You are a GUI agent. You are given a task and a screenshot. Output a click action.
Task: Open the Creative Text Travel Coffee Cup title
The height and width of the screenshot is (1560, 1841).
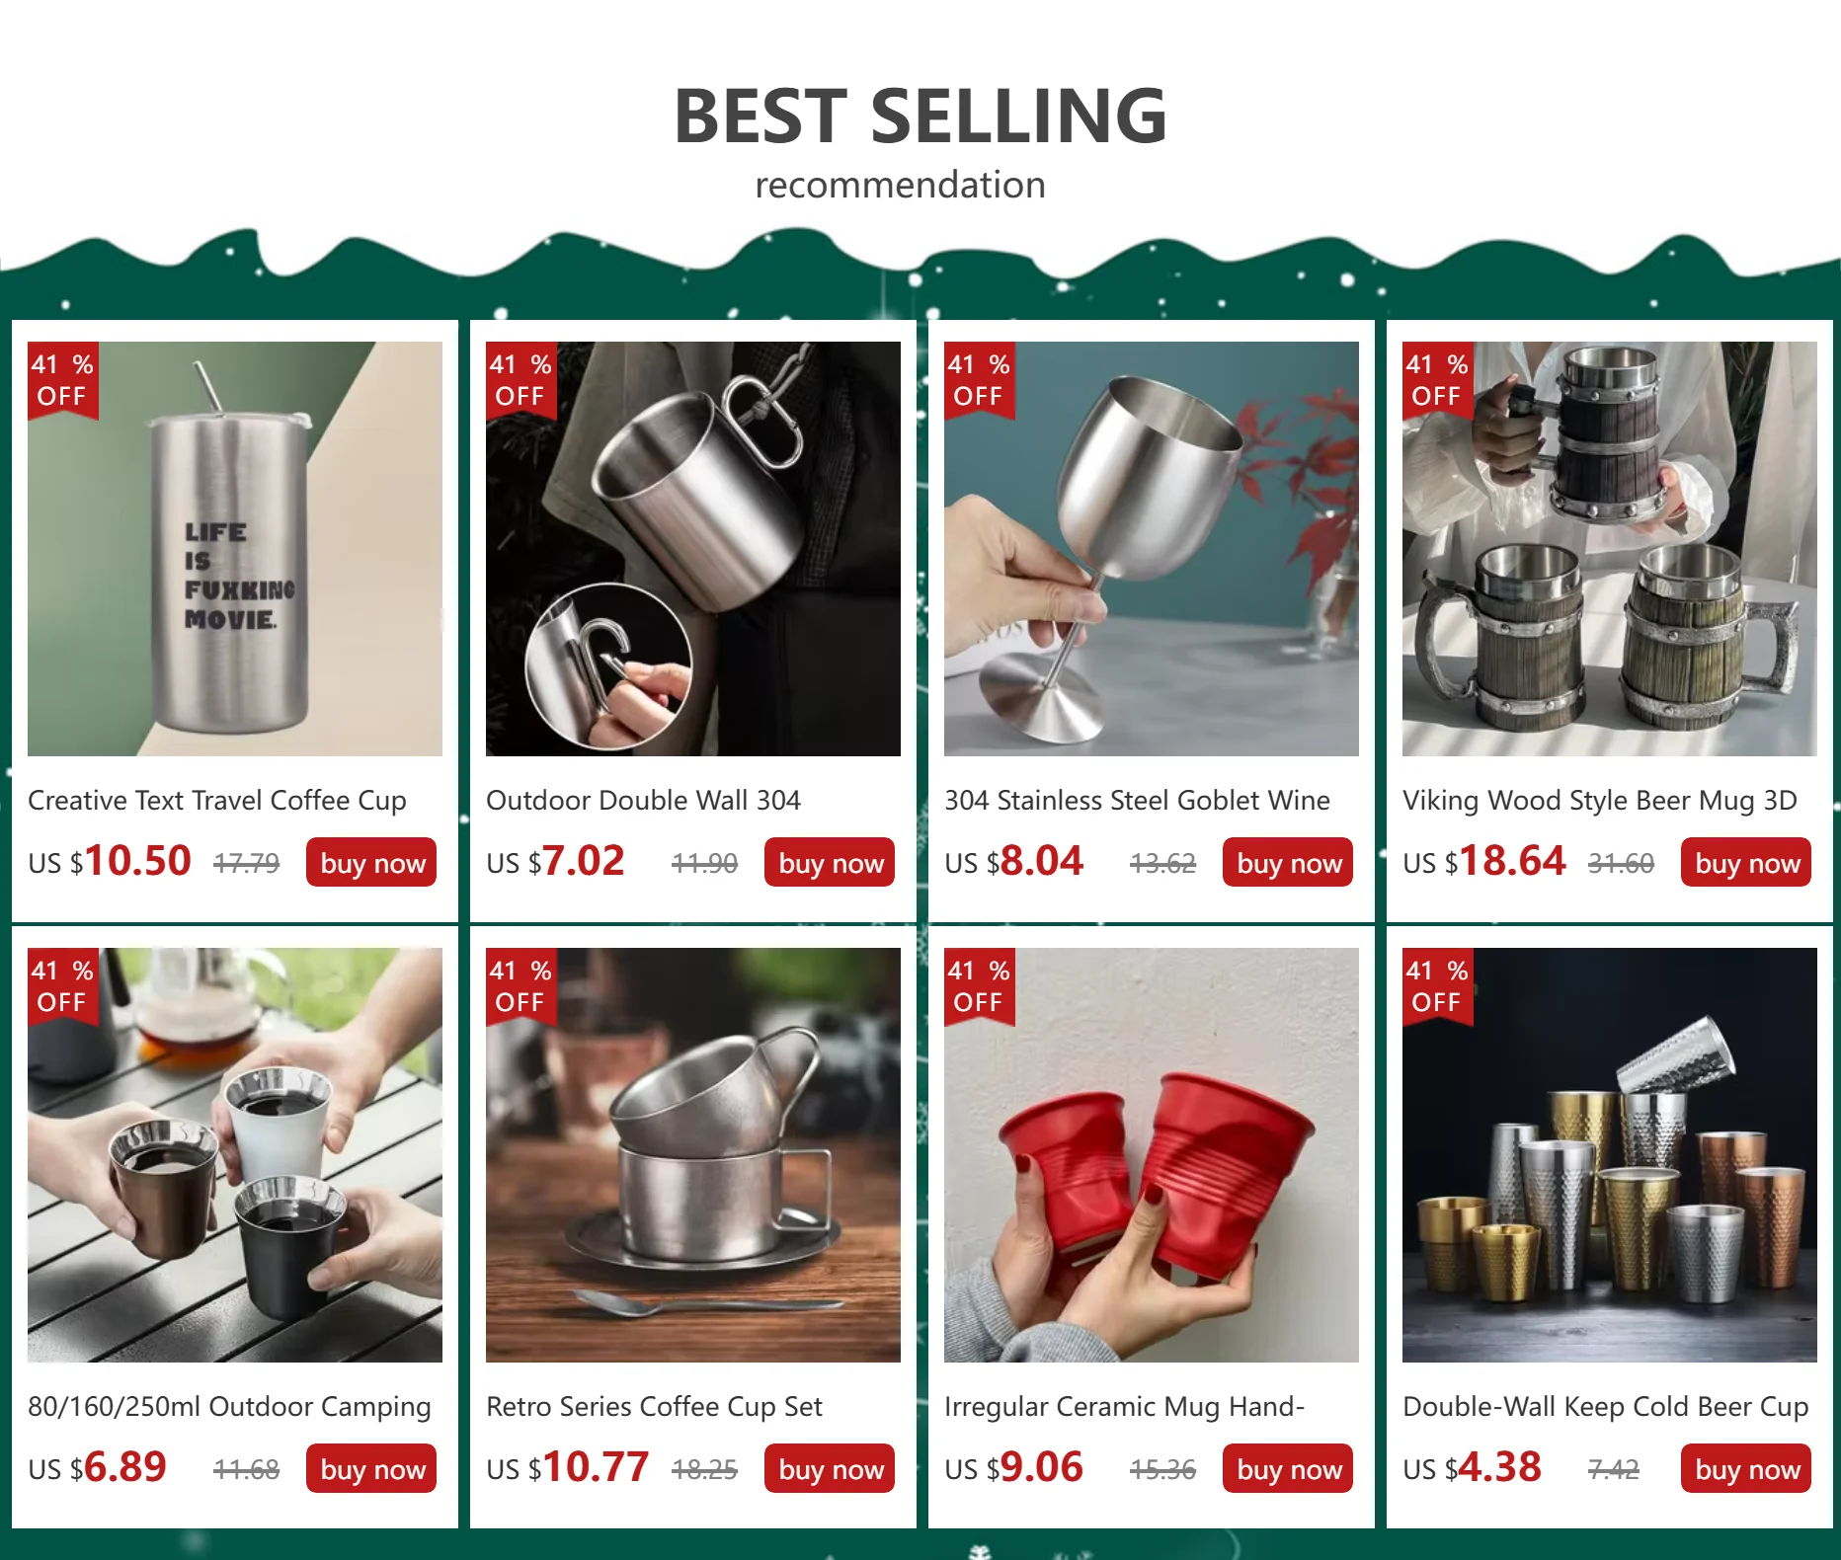(217, 801)
